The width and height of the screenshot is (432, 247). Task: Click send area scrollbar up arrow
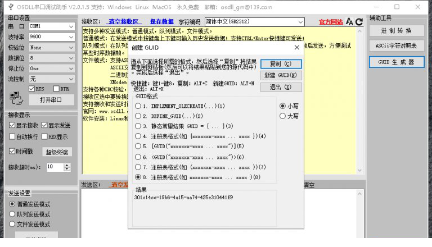[359, 194]
